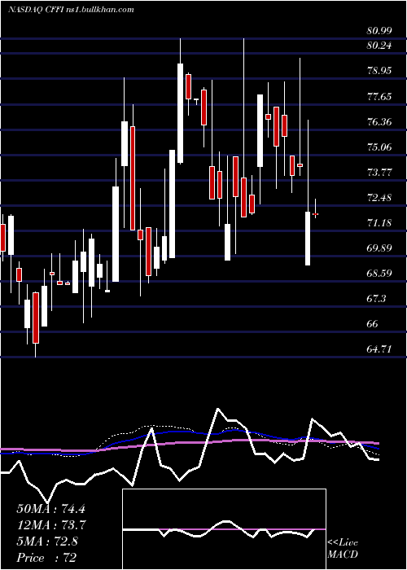Click the Price : 72 readout

pyautogui.click(x=46, y=558)
